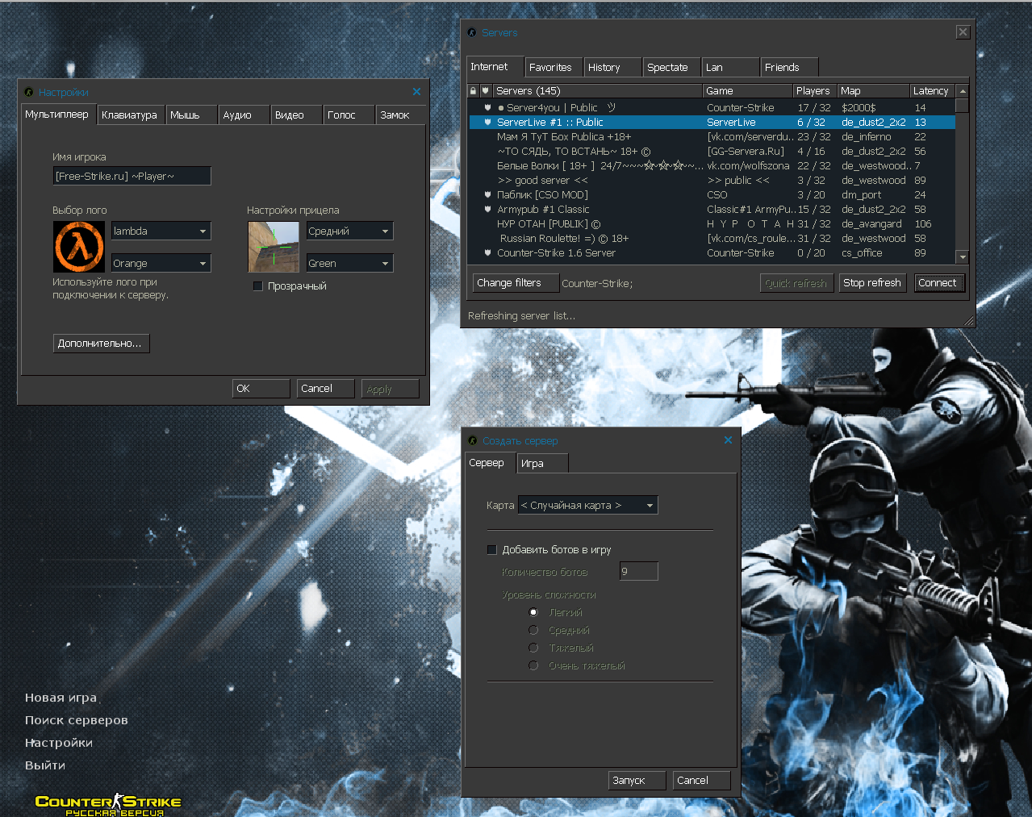Click Настройки in the main menu

pos(59,743)
